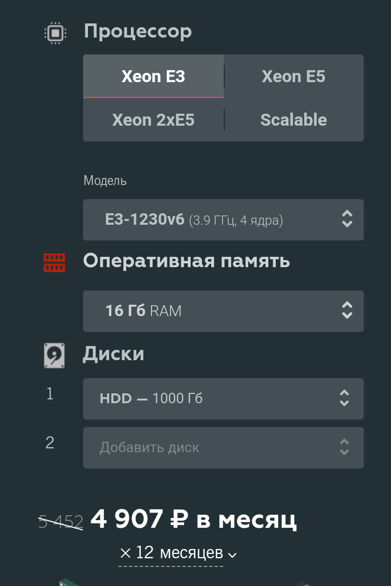Click the red RAM memory icon
391x586 pixels.
point(54,263)
